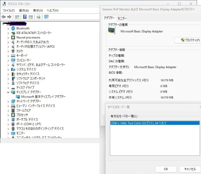Click the プロパティ(P) button
The image size is (201, 174).
188,40
